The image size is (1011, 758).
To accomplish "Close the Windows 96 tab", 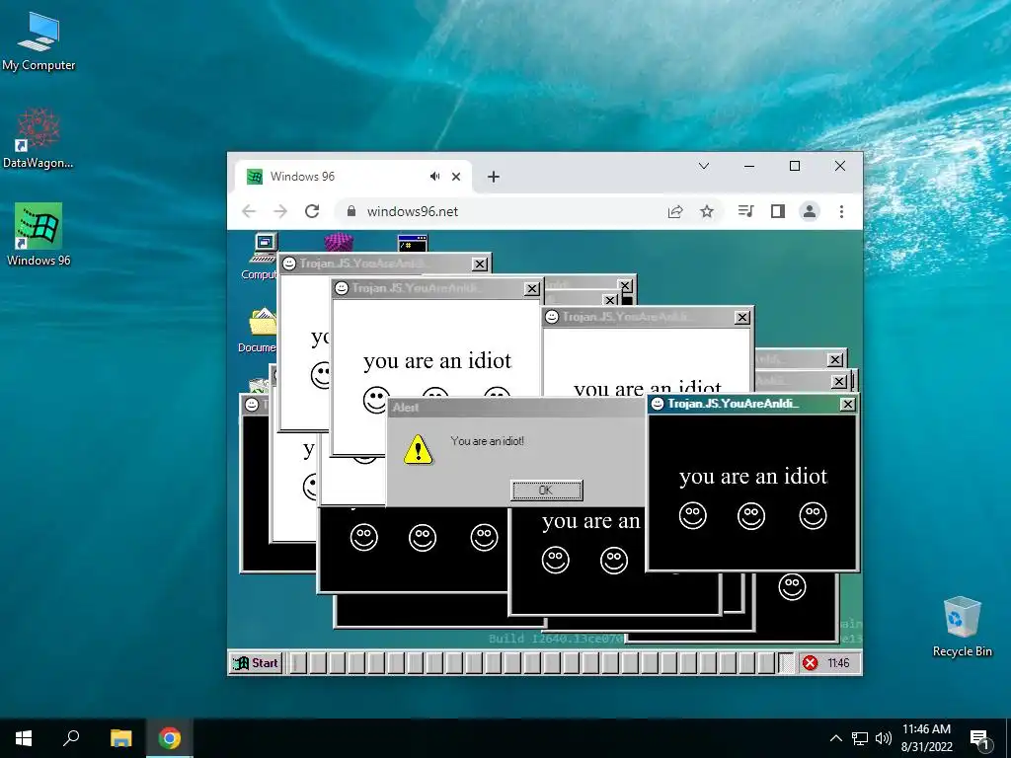I will click(456, 177).
